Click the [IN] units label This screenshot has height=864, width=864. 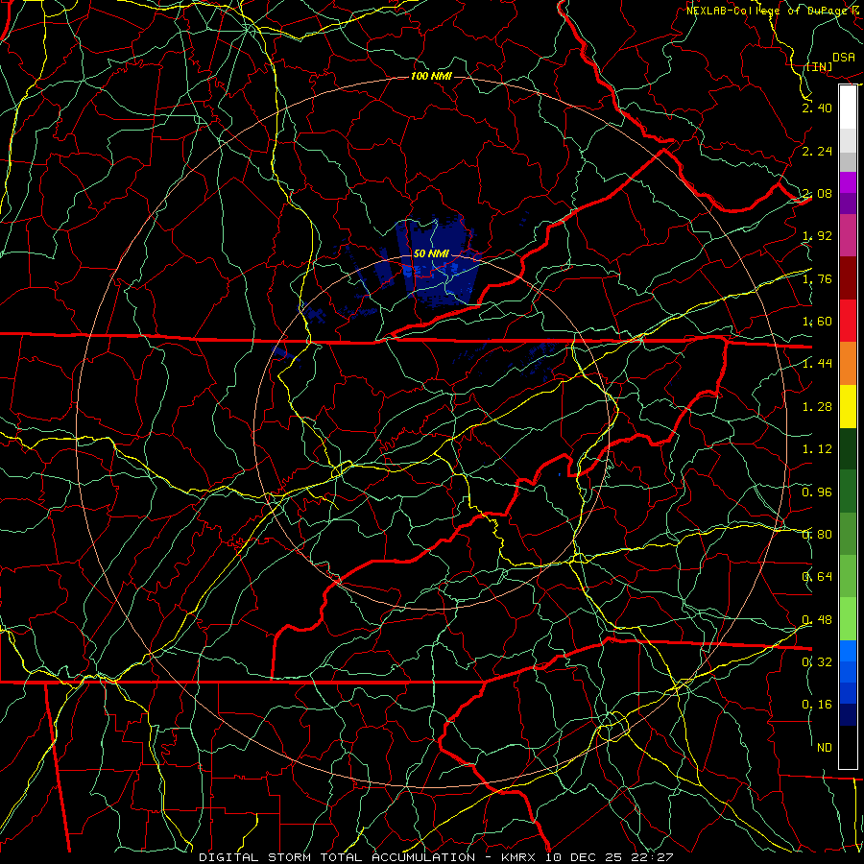pos(819,66)
